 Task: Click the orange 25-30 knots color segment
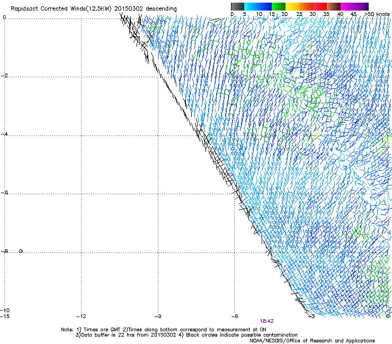tap(306, 6)
